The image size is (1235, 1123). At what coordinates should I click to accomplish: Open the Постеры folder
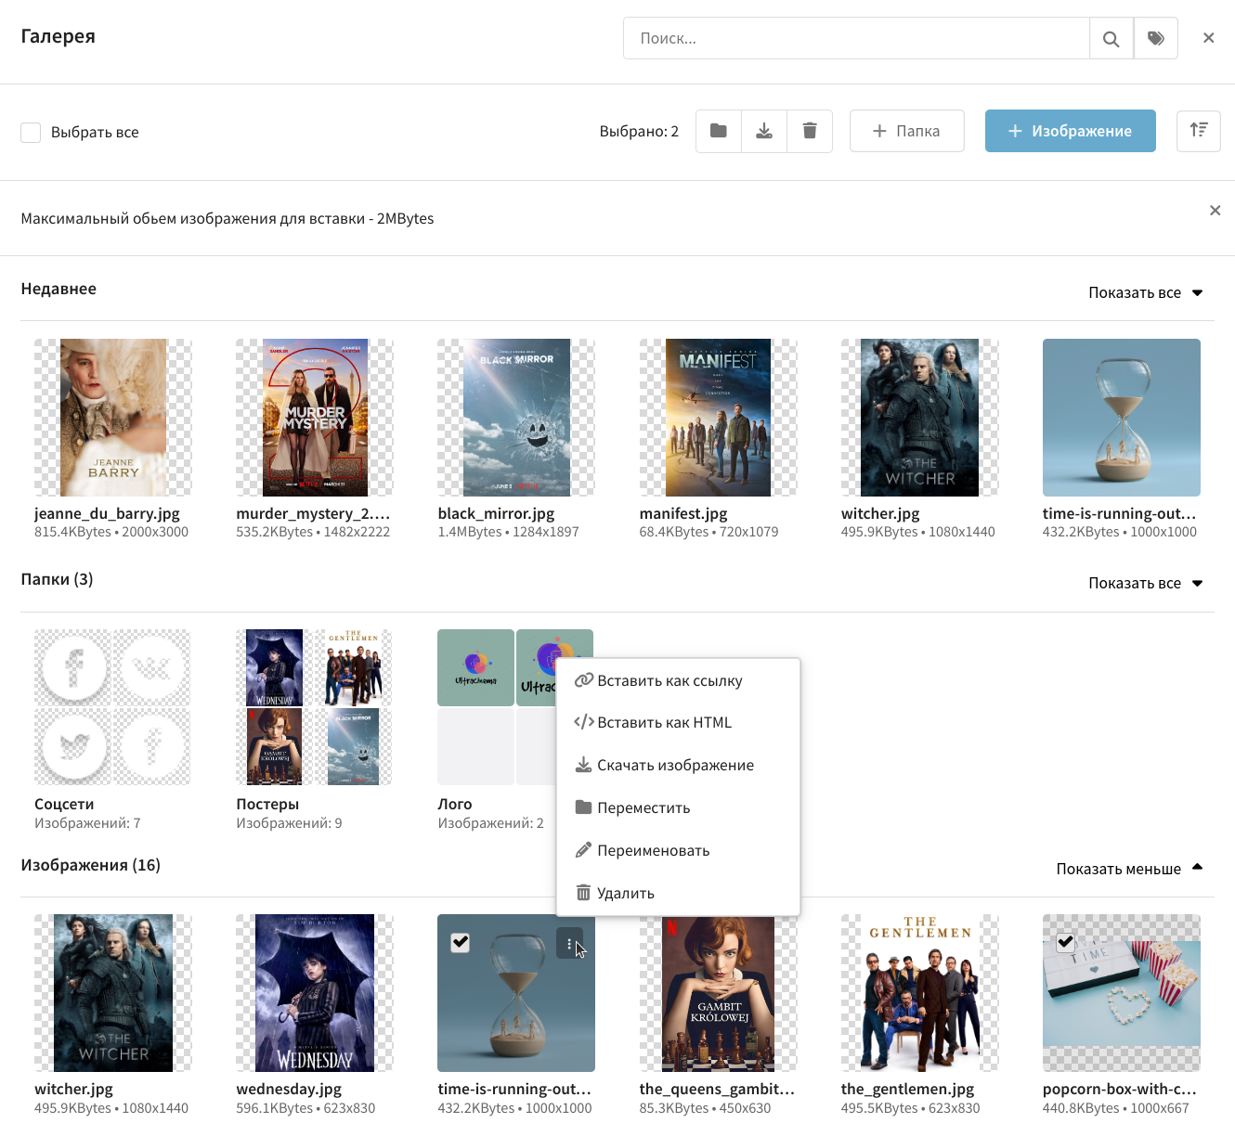315,707
